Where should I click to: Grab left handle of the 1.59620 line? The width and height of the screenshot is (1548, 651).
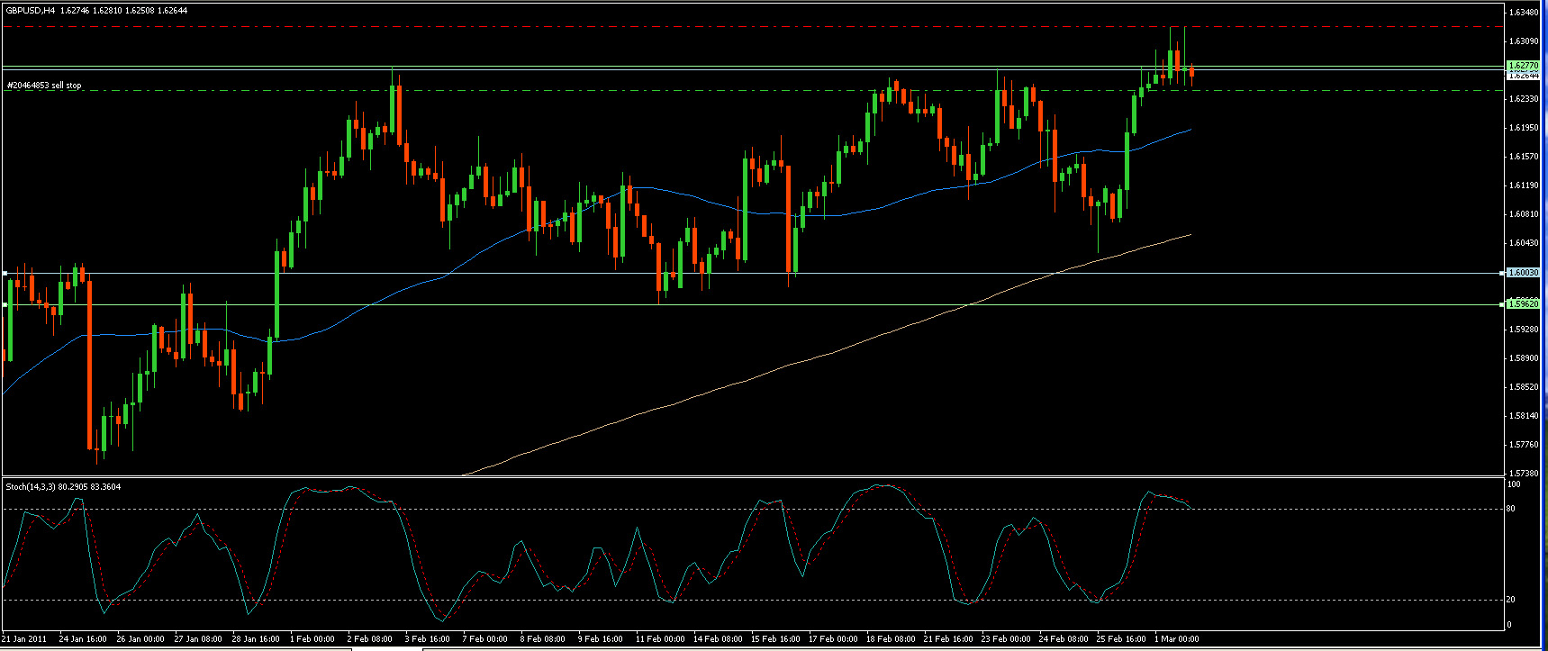tap(5, 305)
